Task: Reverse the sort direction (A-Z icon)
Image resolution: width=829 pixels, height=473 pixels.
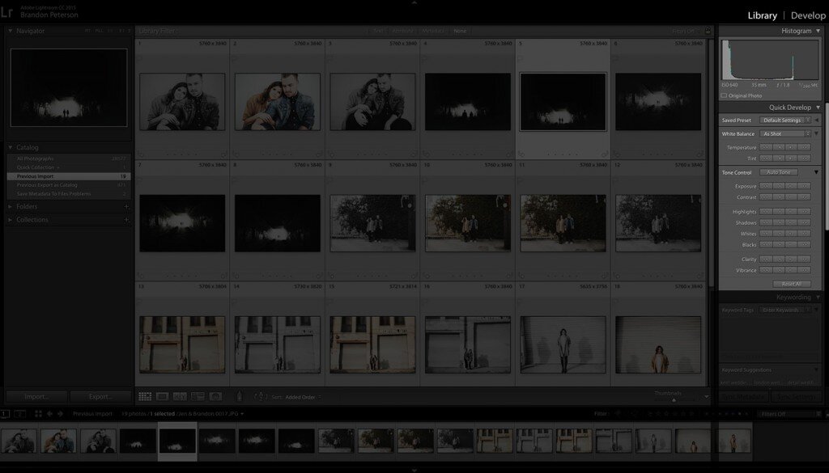Action: 261,396
